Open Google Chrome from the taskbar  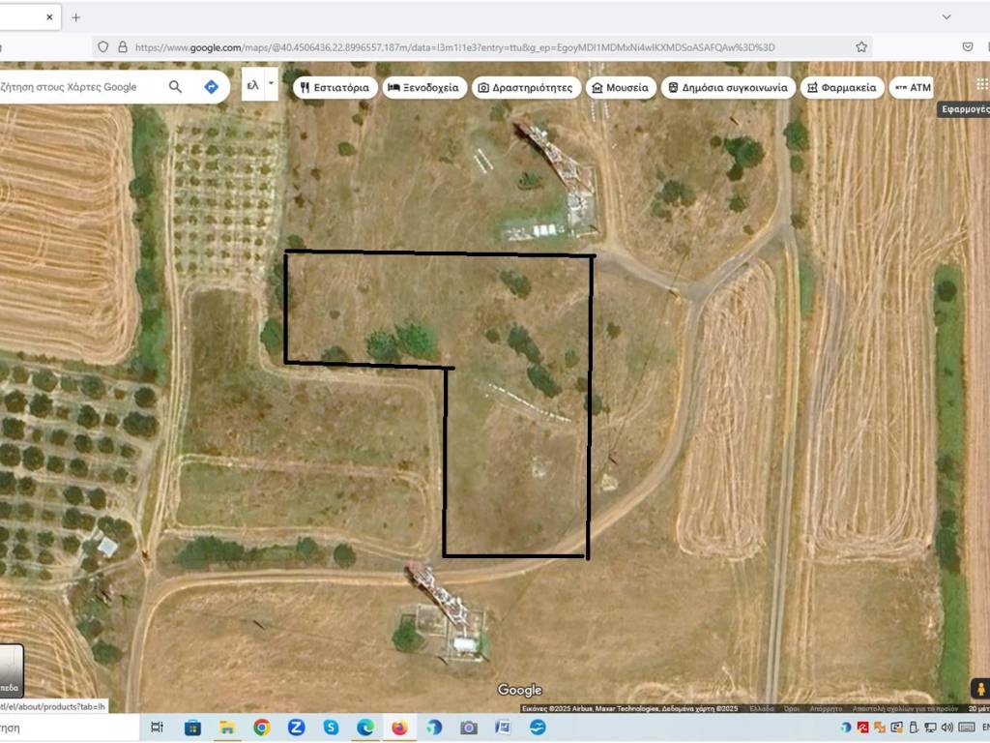tap(262, 728)
